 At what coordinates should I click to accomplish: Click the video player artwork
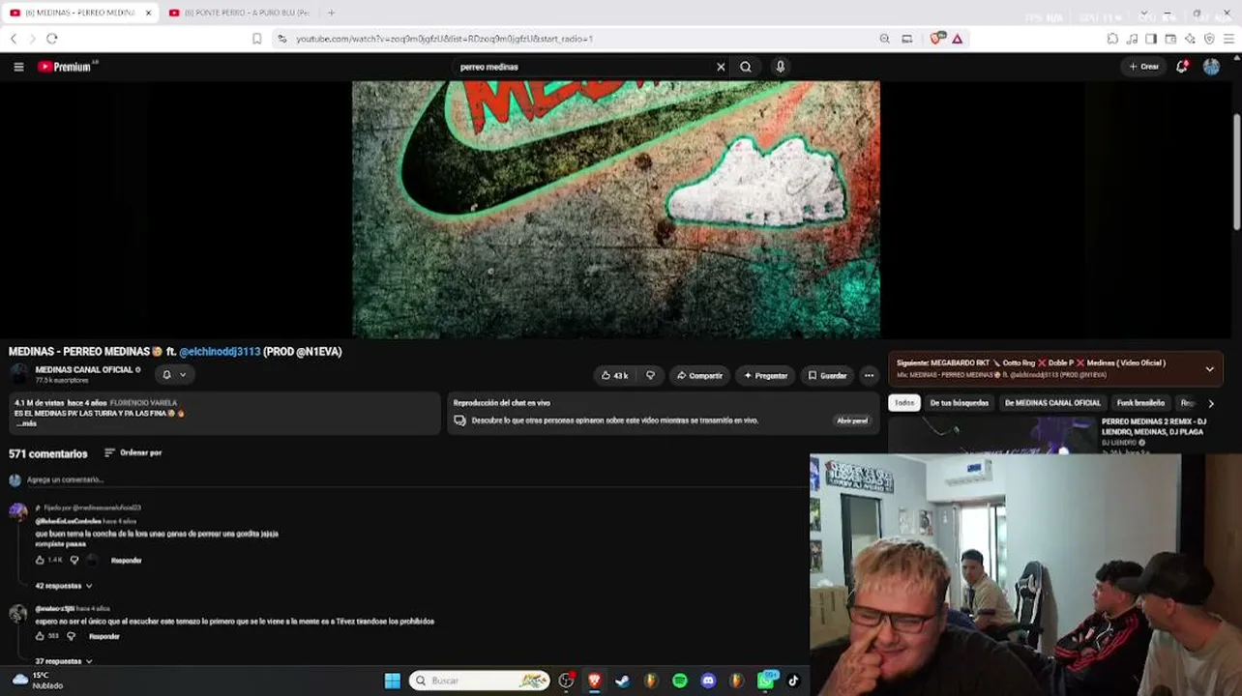pos(616,210)
